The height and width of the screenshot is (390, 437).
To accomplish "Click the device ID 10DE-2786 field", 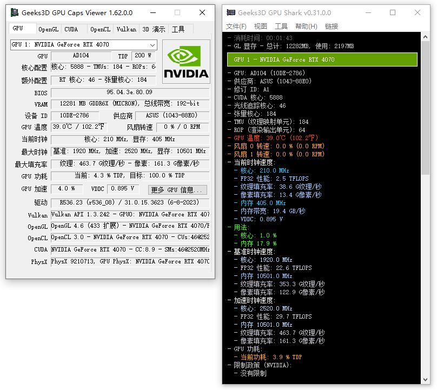I will coord(75,115).
